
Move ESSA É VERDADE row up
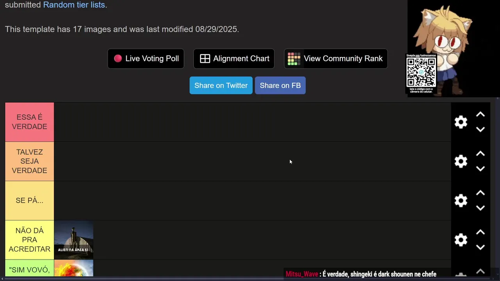(480, 115)
